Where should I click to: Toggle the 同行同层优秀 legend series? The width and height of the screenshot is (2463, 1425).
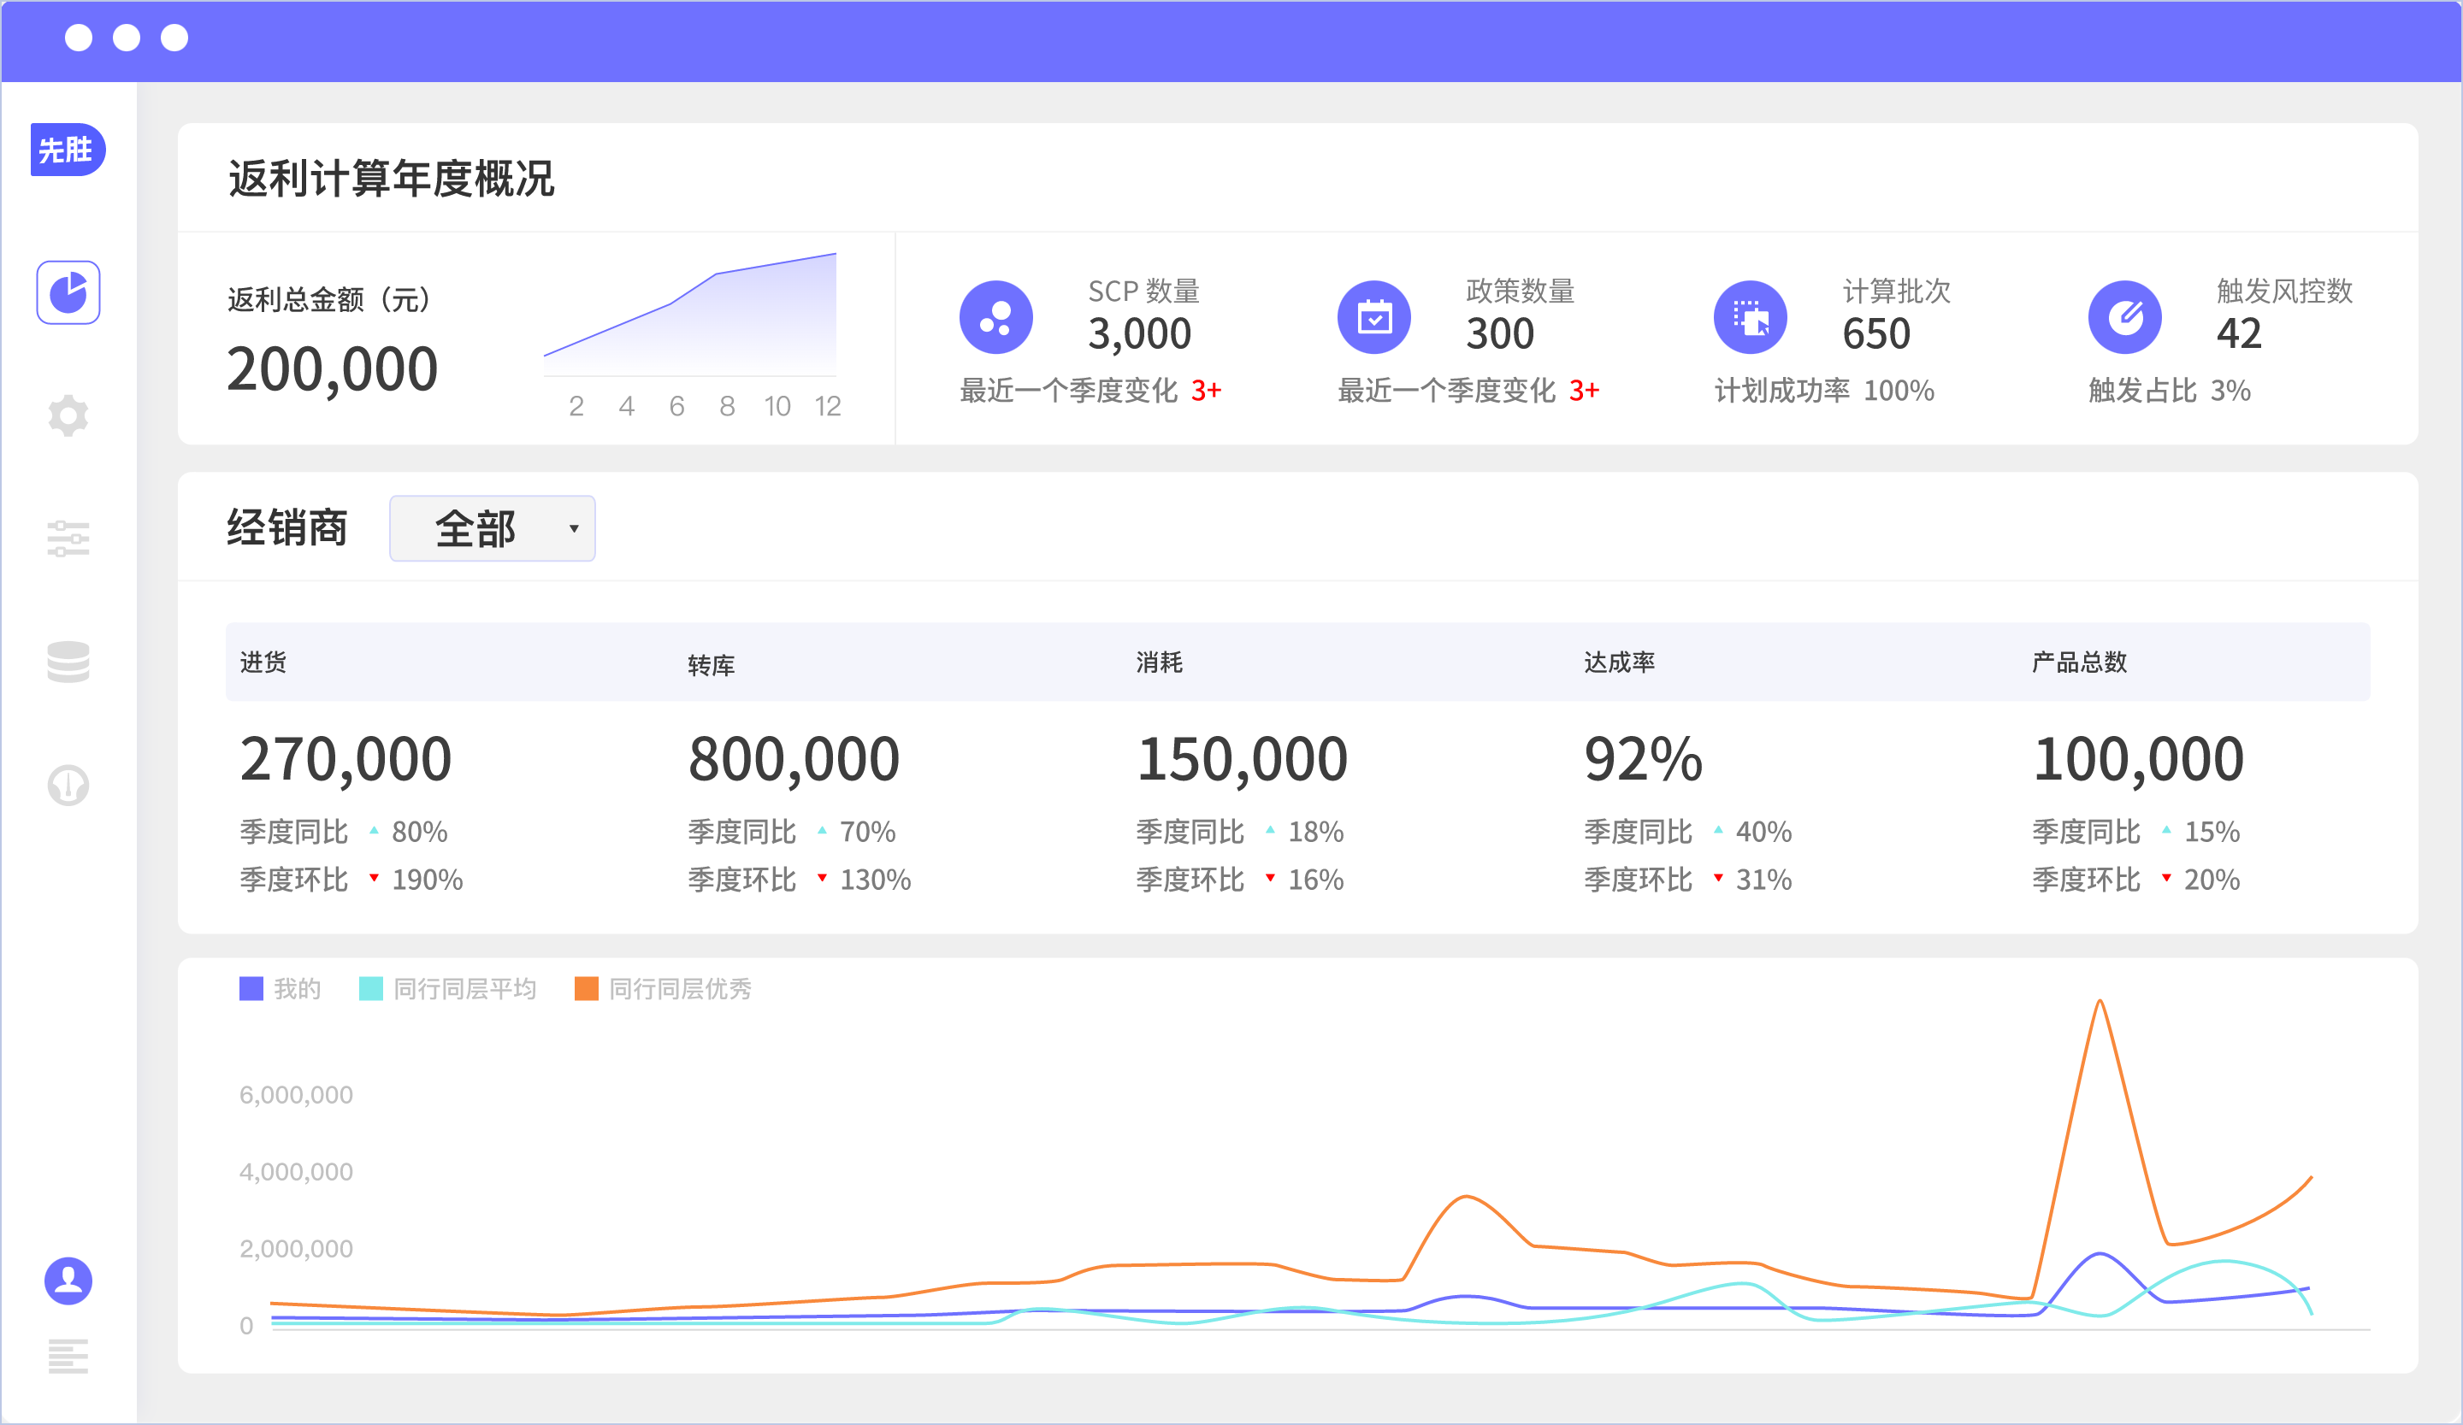pyautogui.click(x=664, y=988)
